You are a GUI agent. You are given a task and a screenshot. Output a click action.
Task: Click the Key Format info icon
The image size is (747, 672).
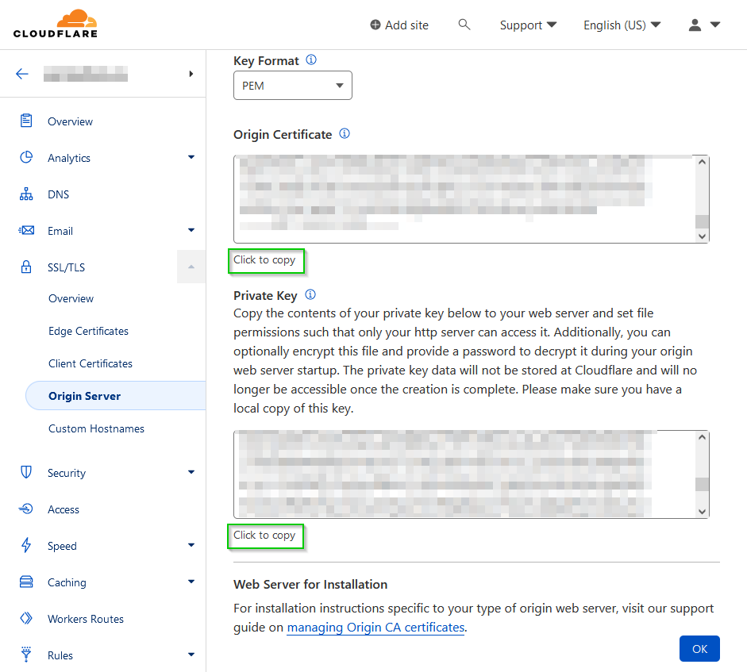pos(311,60)
